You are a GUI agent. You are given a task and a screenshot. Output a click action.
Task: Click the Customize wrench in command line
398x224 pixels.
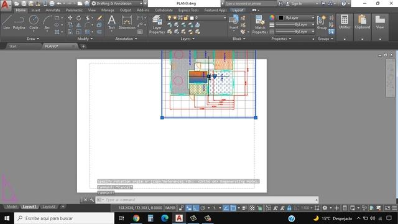click(x=92, y=200)
